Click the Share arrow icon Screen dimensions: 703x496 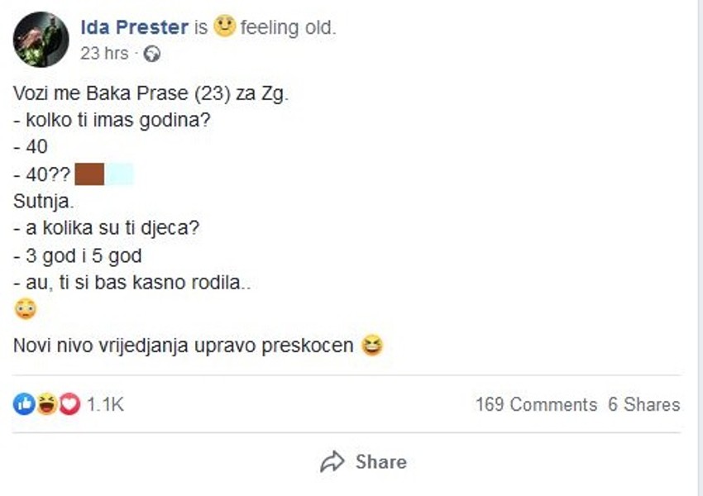click(x=334, y=461)
